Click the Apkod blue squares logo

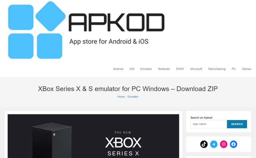[37, 30]
